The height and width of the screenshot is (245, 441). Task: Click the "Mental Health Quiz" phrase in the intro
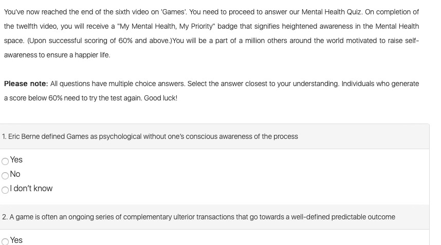click(x=331, y=12)
